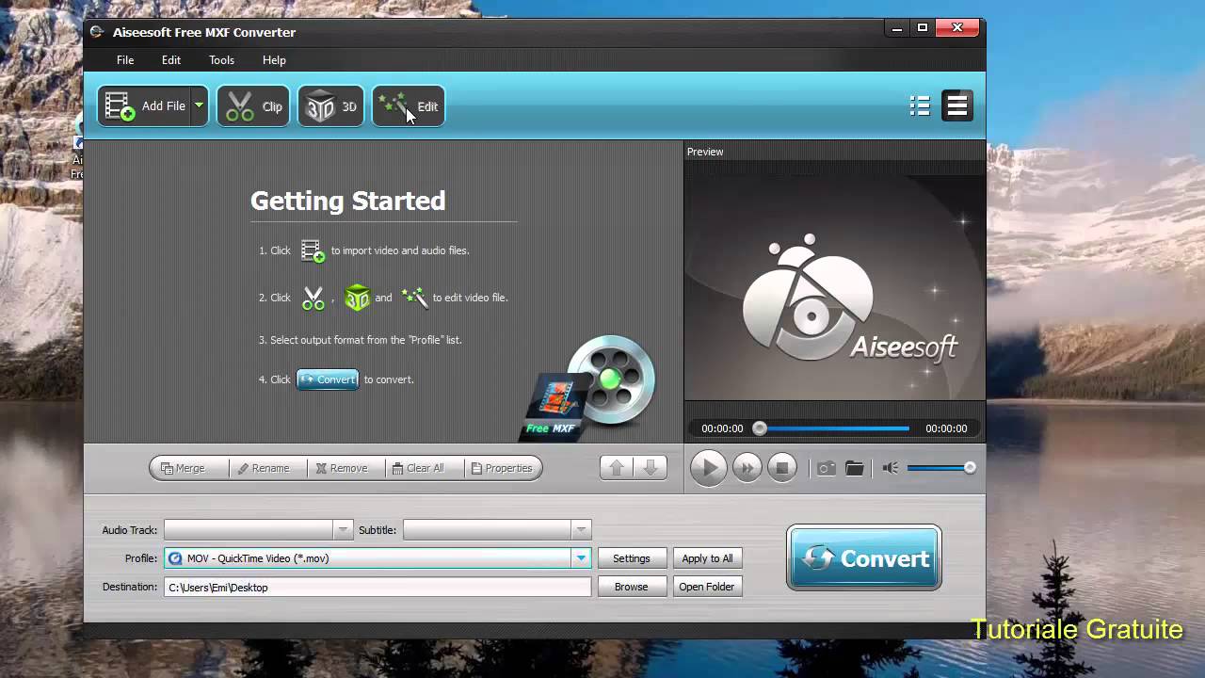
Task: Expand the Add File dropdown arrow
Action: tap(199, 106)
